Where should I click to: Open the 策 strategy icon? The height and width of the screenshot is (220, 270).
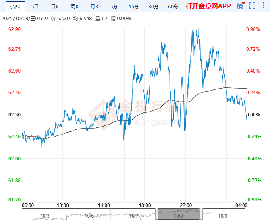pyautogui.click(x=240, y=6)
